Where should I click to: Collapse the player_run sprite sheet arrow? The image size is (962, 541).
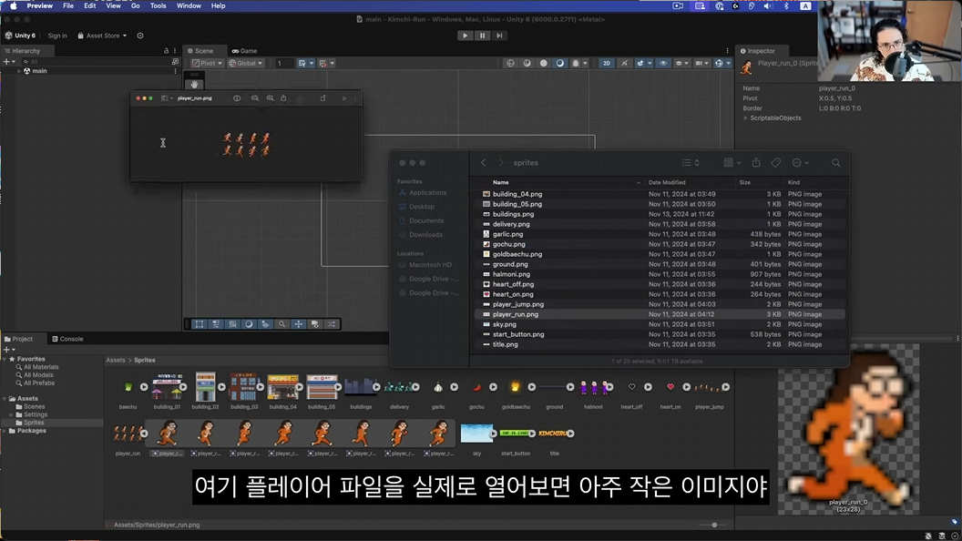click(x=144, y=434)
